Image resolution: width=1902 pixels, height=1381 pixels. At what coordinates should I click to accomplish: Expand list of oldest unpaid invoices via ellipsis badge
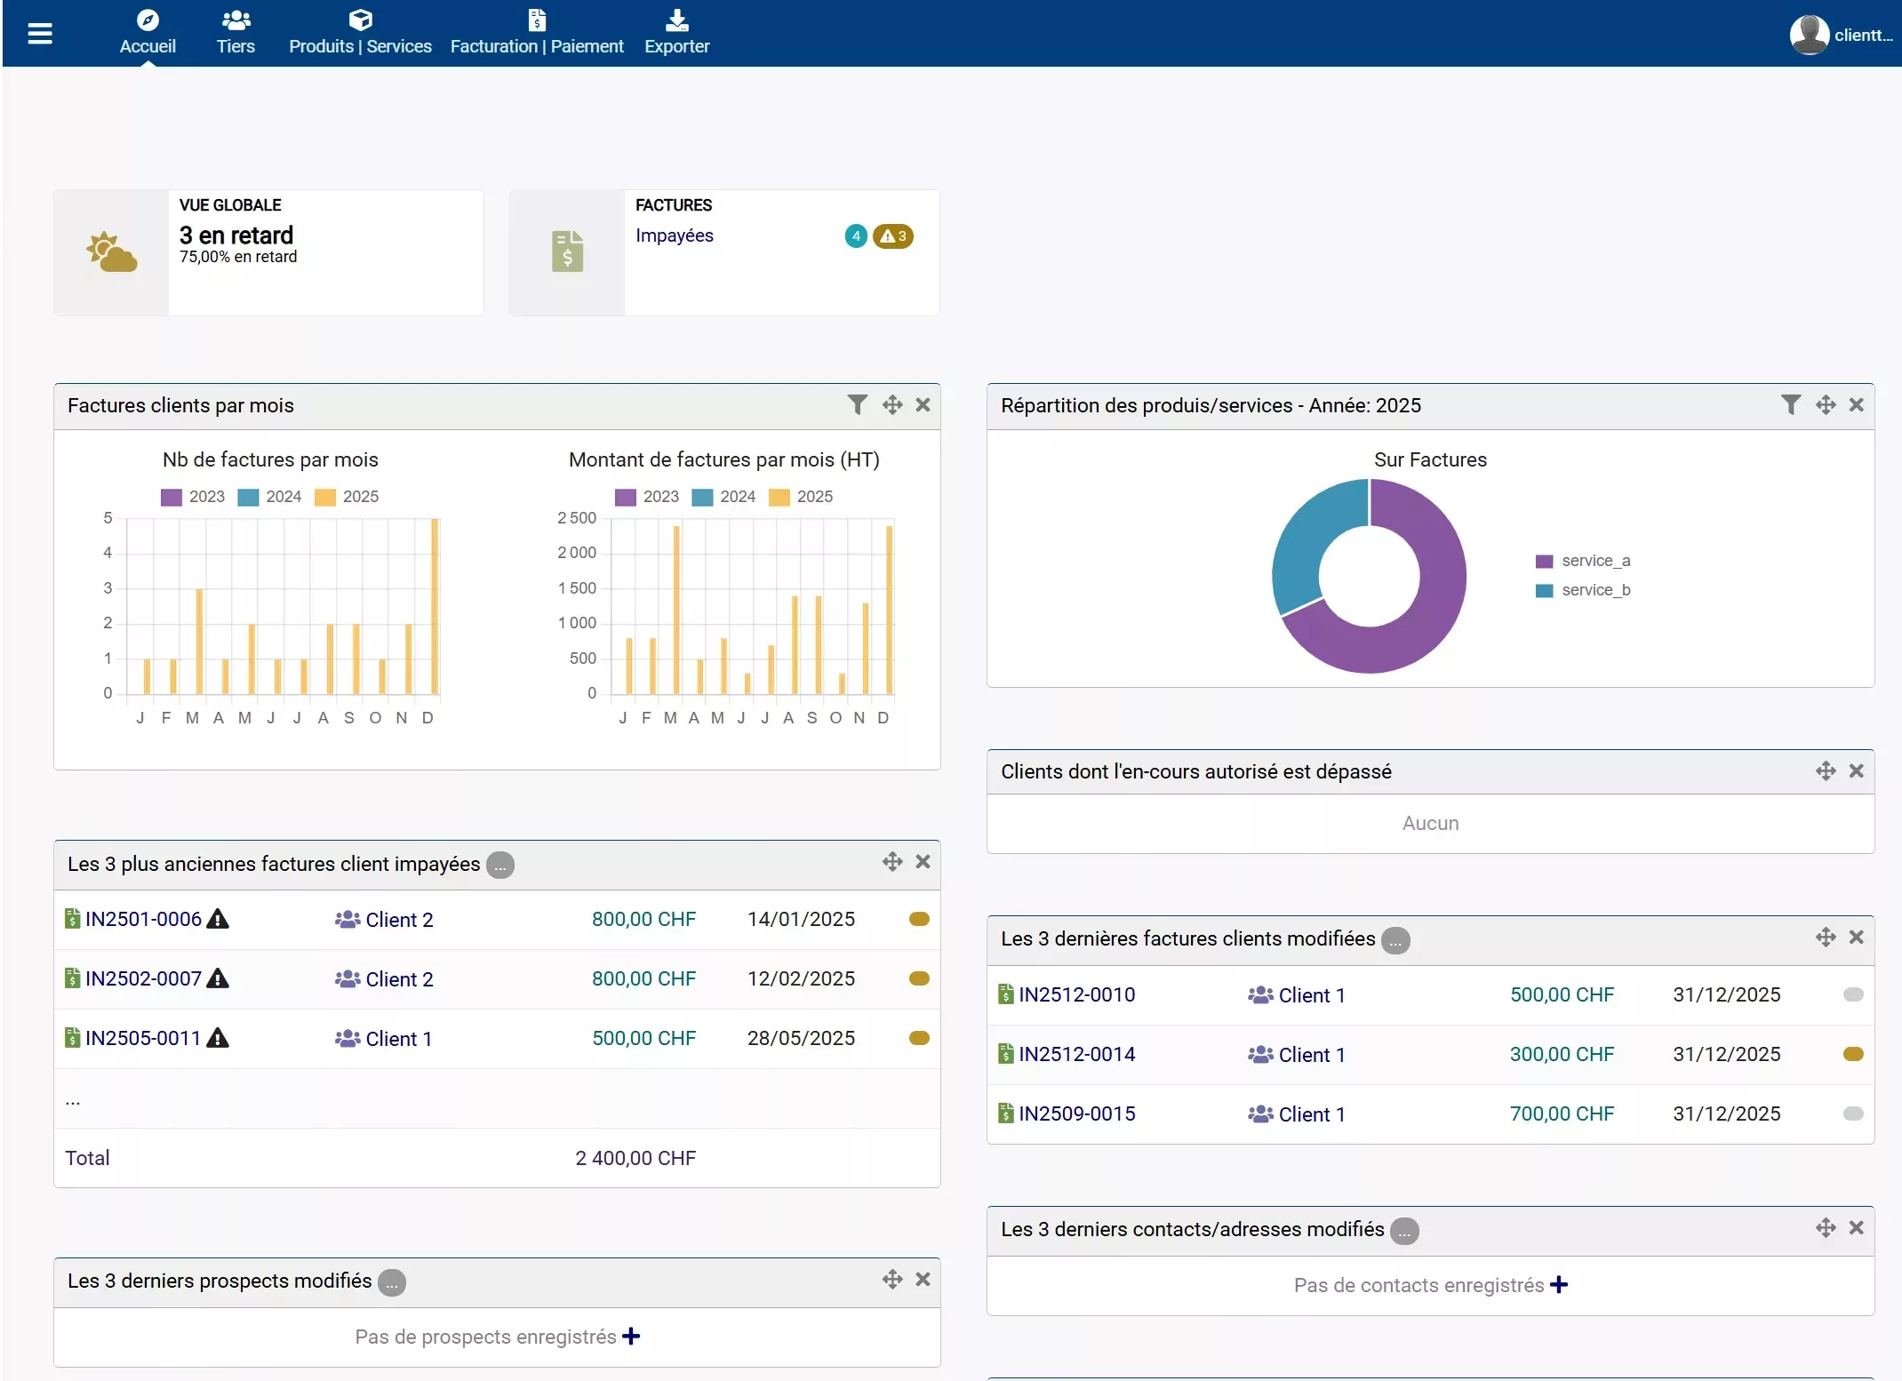click(x=500, y=865)
